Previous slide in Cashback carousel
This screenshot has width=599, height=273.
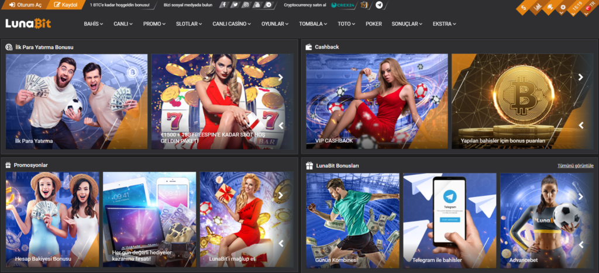click(x=581, y=125)
